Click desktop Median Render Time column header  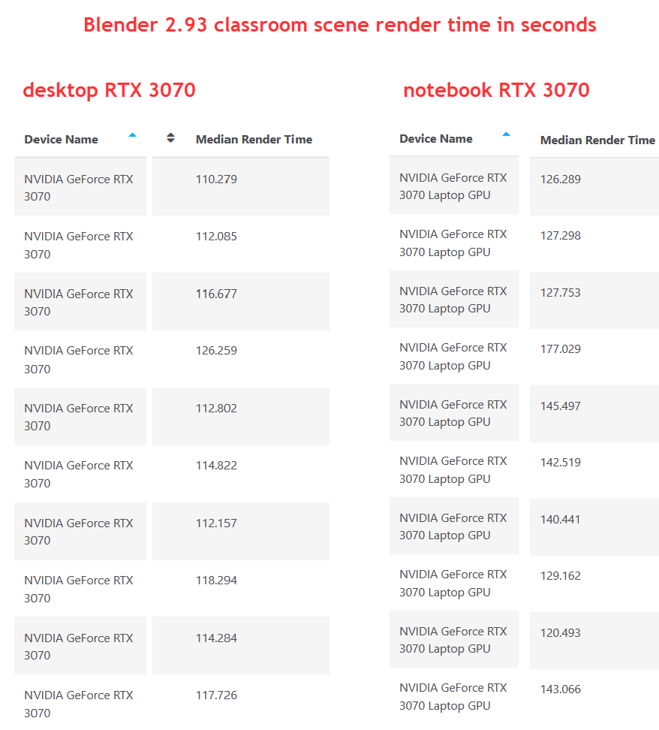click(254, 140)
